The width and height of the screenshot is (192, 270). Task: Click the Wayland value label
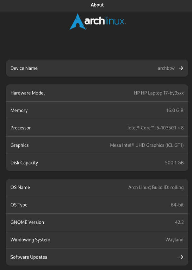(174, 240)
